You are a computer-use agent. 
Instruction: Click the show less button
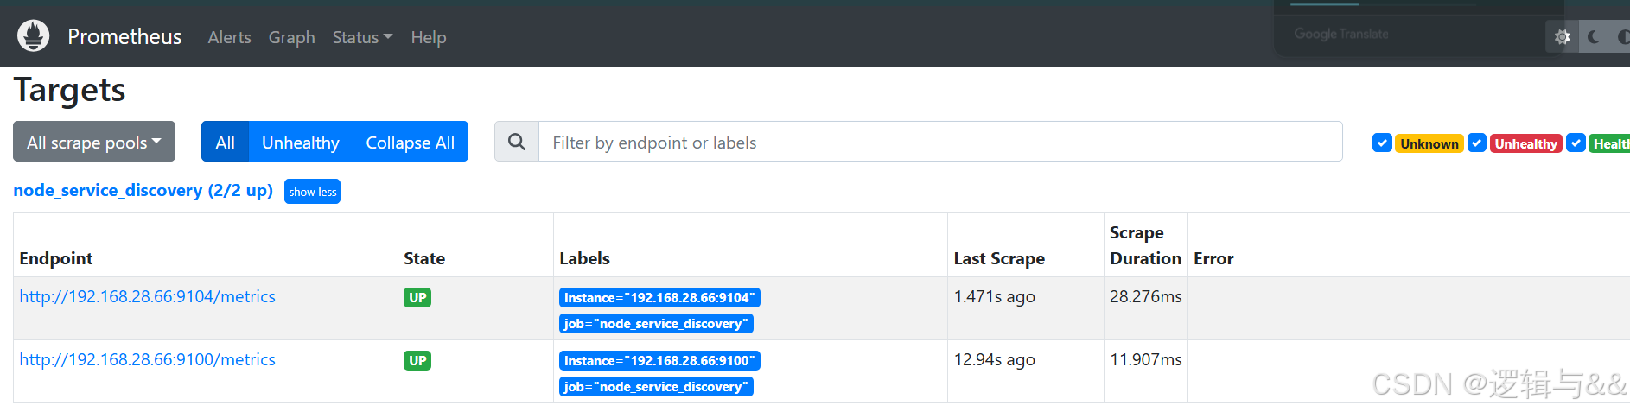tap(312, 192)
